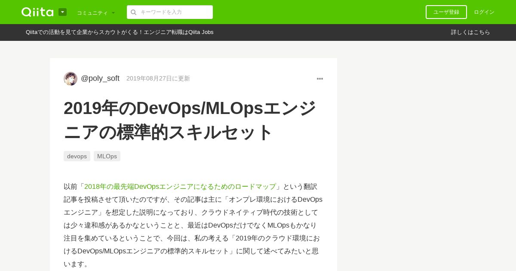
Task: Open the article three-dot options menu
Action: click(320, 79)
